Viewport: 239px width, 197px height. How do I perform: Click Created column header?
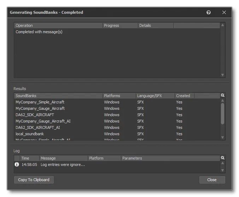pos(185,96)
